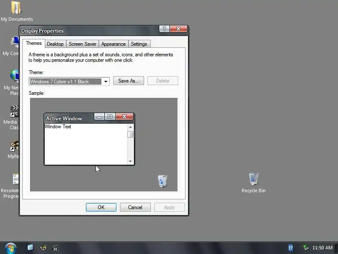Switch to the Settings tab
This screenshot has width=338, height=254.
(139, 44)
